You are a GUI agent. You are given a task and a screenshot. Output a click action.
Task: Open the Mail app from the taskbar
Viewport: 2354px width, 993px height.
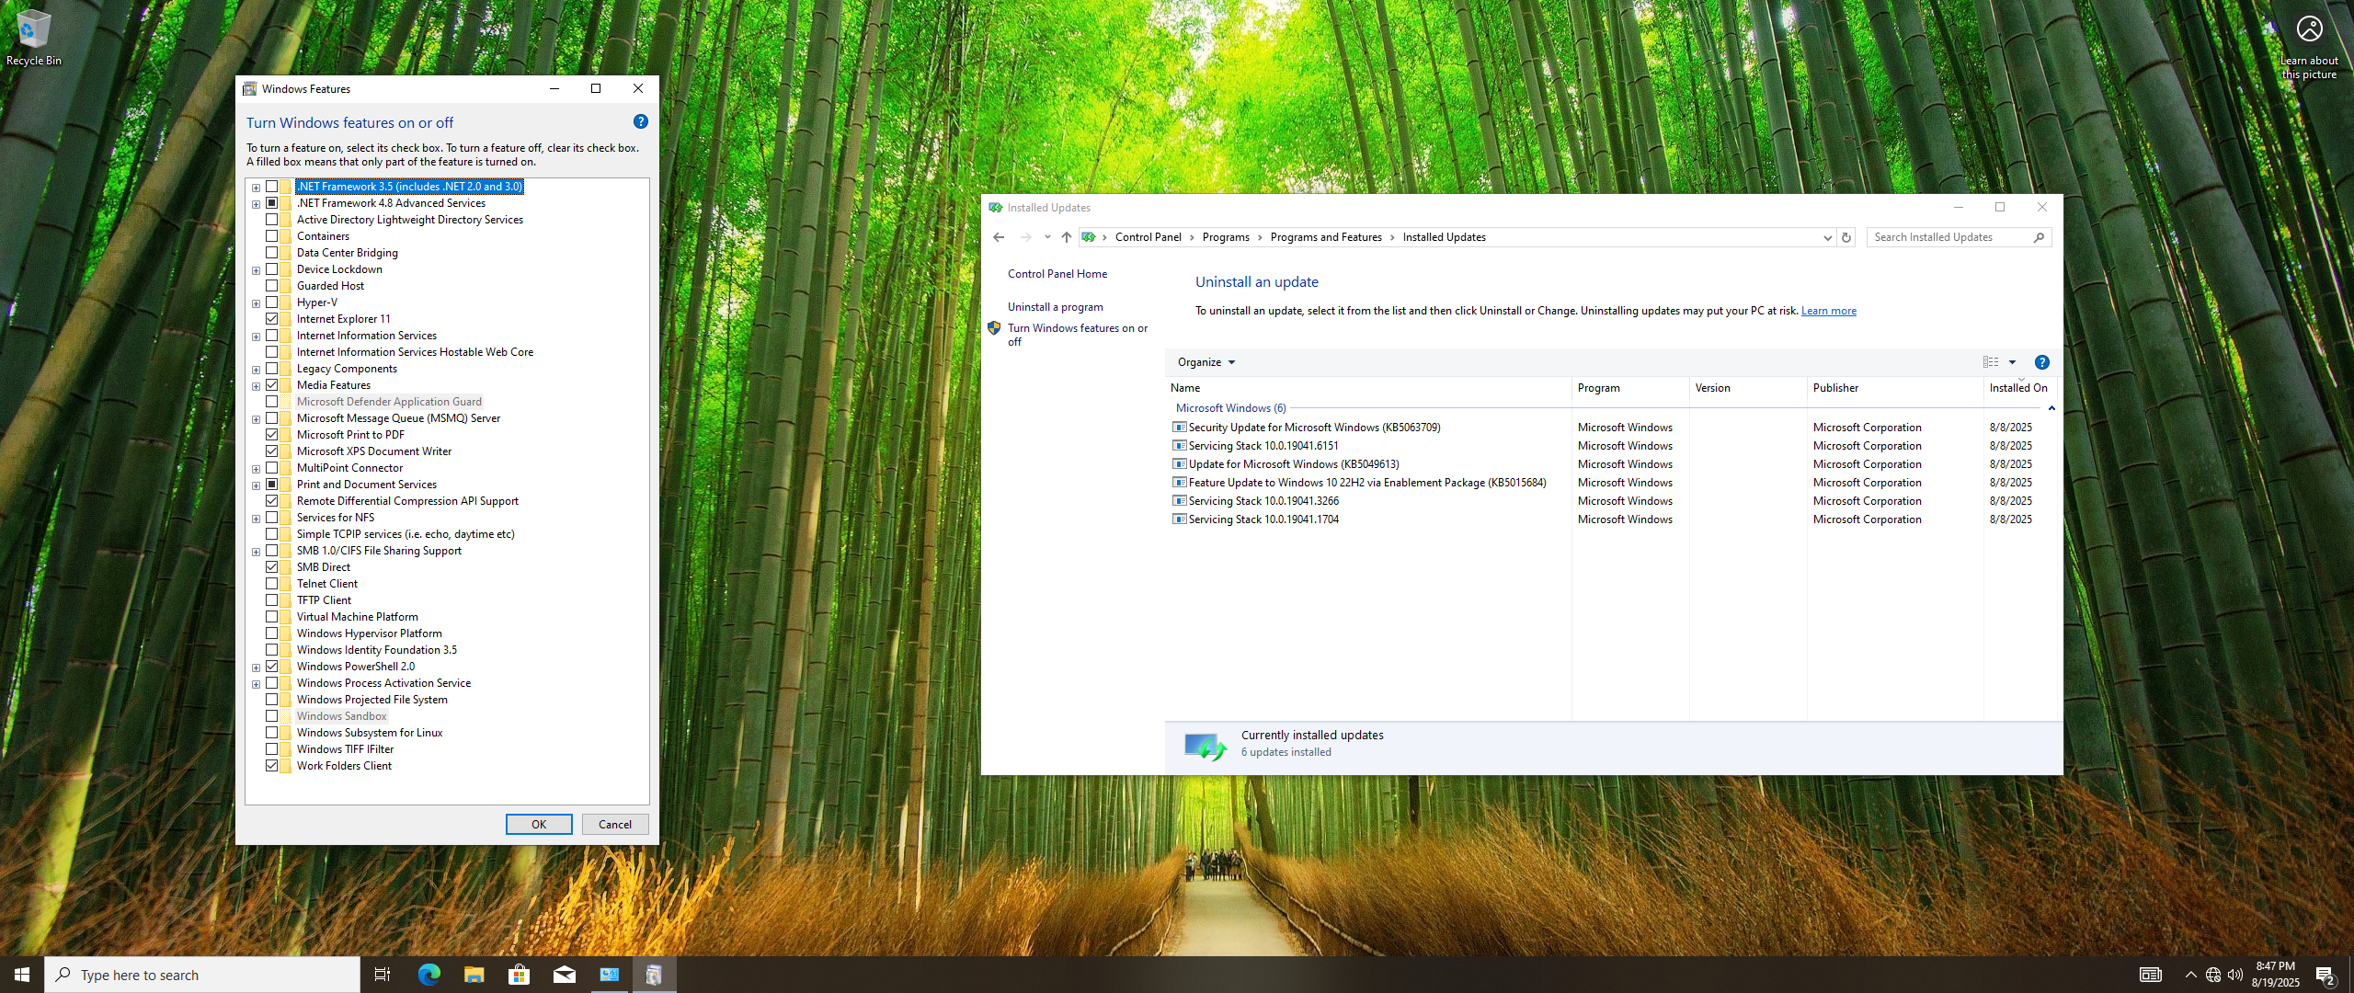[x=564, y=975]
